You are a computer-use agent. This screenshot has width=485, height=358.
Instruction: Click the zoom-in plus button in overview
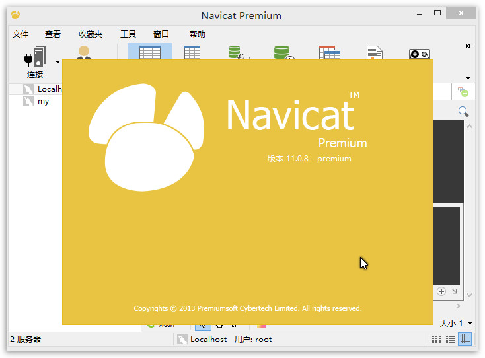(441, 291)
